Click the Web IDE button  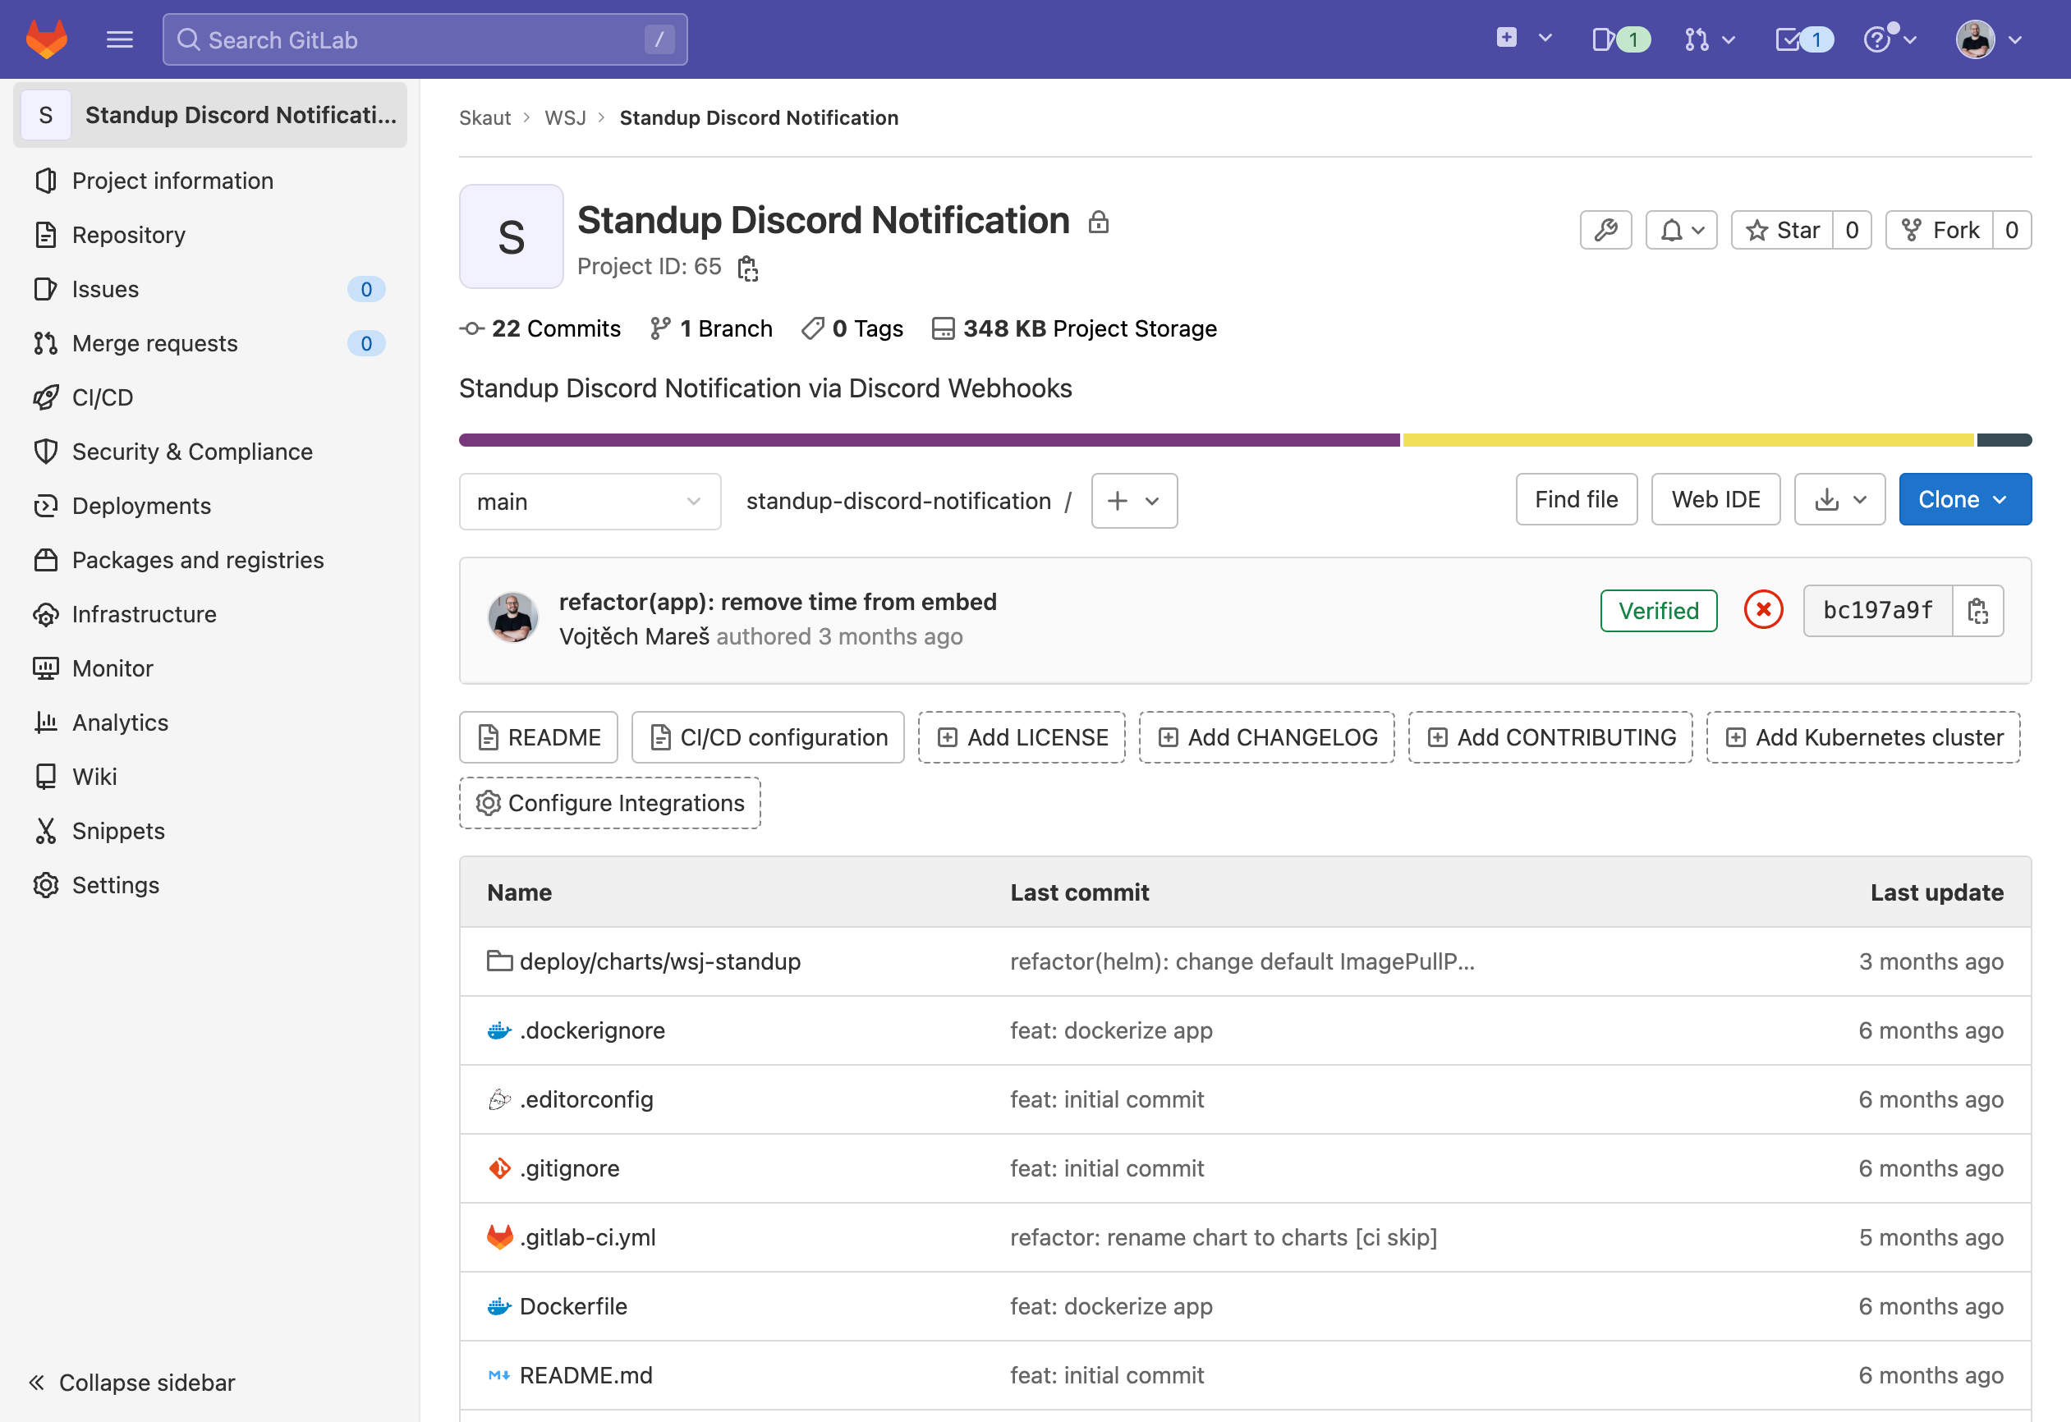coord(1715,500)
